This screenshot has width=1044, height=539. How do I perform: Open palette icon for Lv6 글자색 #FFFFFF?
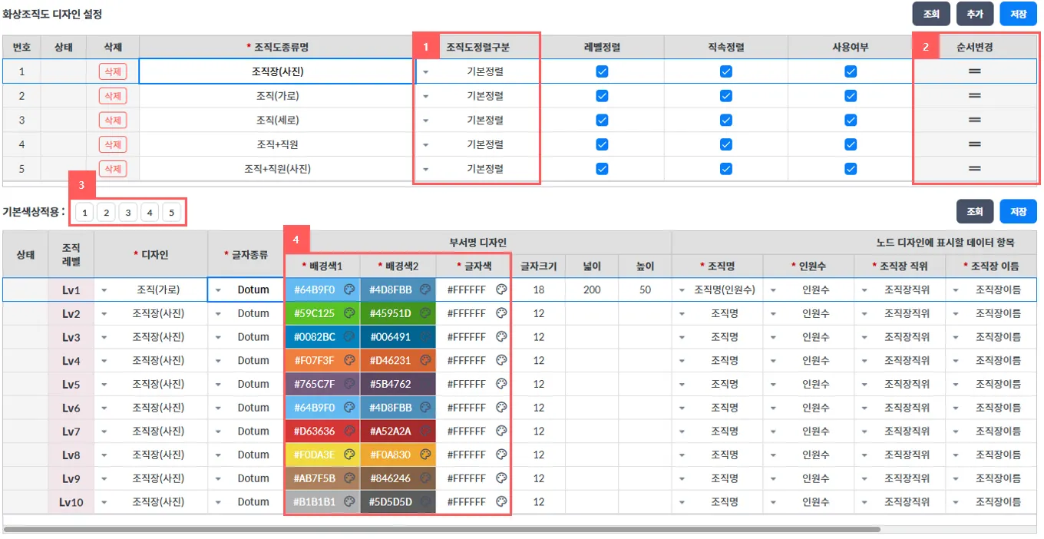(x=502, y=408)
